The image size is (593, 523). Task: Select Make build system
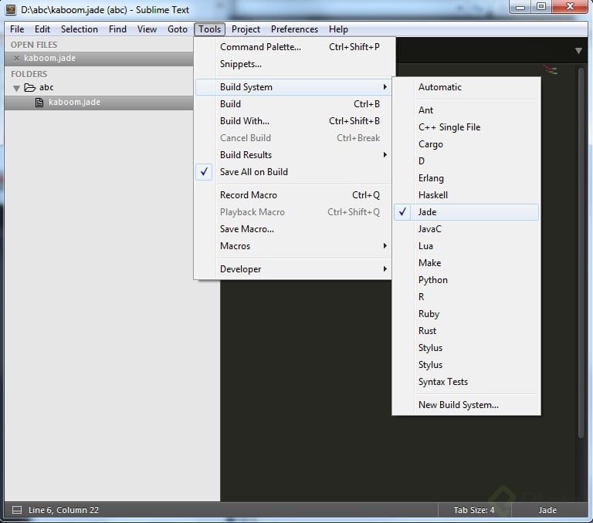point(466,263)
